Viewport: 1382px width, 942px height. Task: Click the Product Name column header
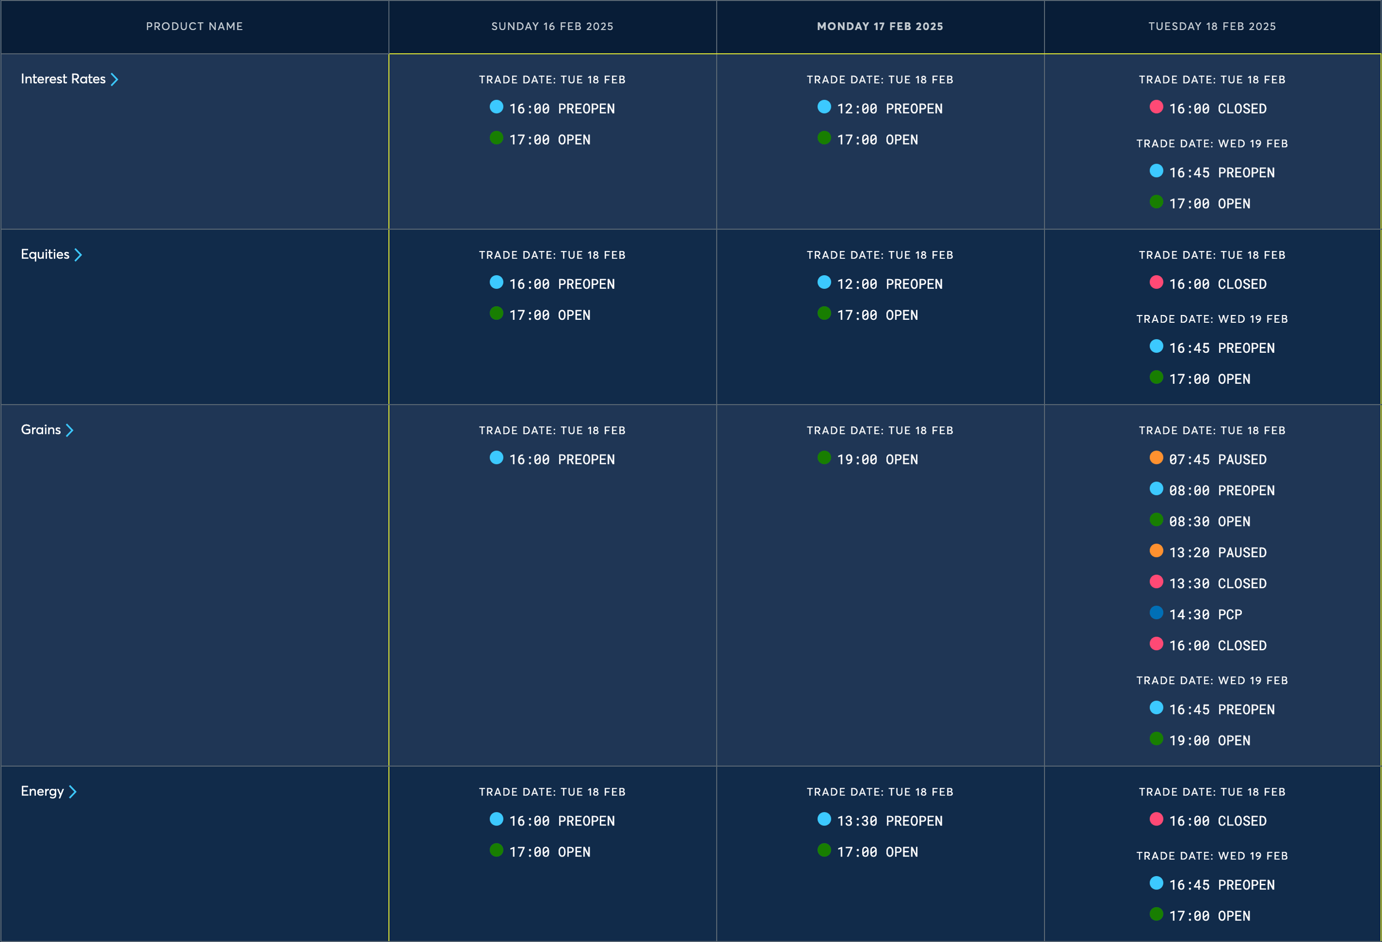click(x=194, y=26)
